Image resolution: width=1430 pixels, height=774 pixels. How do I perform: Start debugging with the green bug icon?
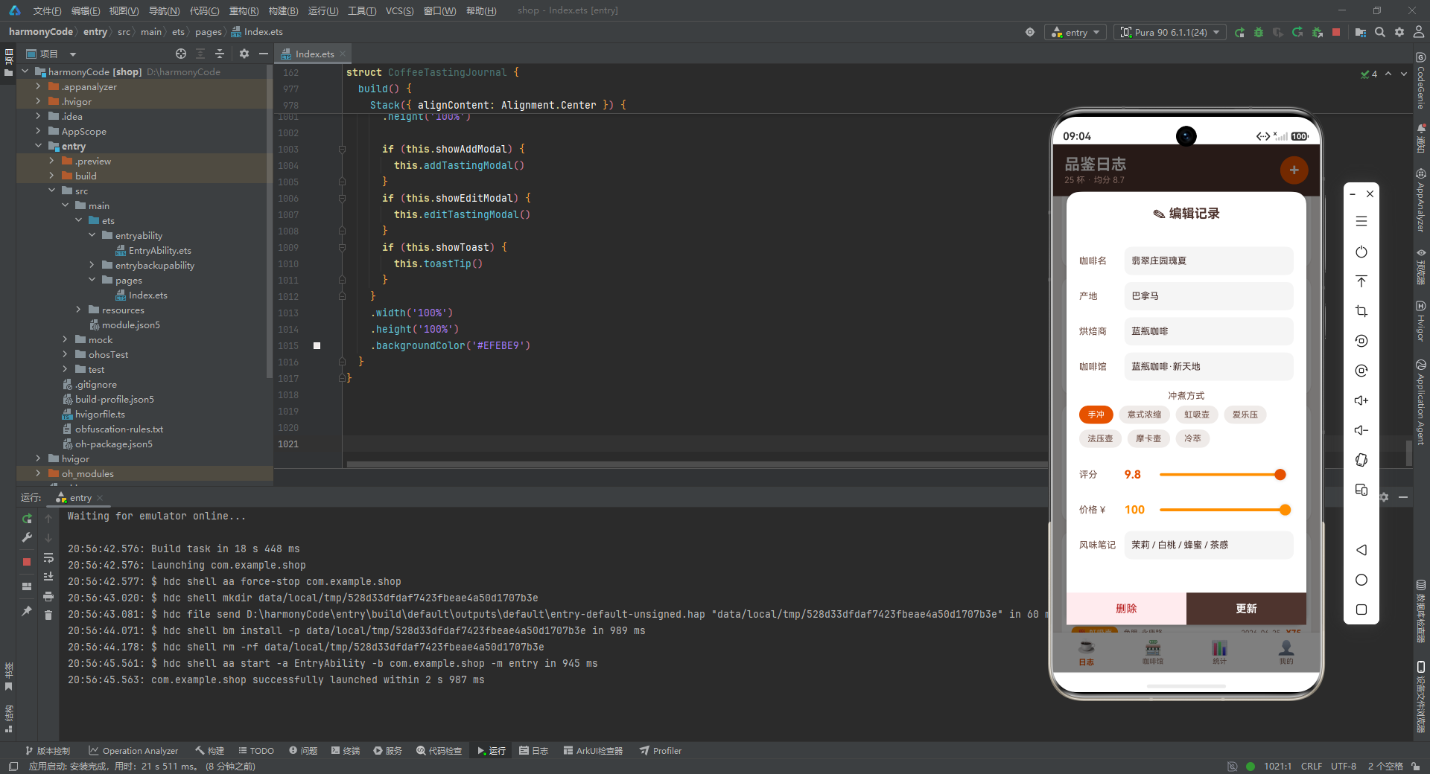click(x=1259, y=33)
